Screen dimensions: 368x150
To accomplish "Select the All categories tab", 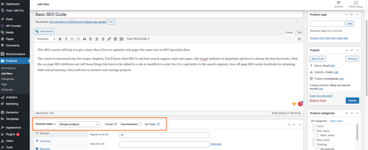I will 319,121.
